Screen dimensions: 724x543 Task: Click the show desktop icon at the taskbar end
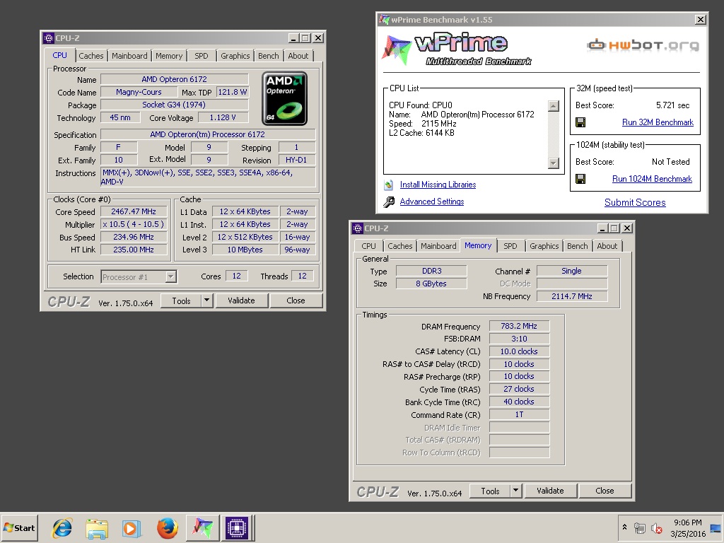717,527
